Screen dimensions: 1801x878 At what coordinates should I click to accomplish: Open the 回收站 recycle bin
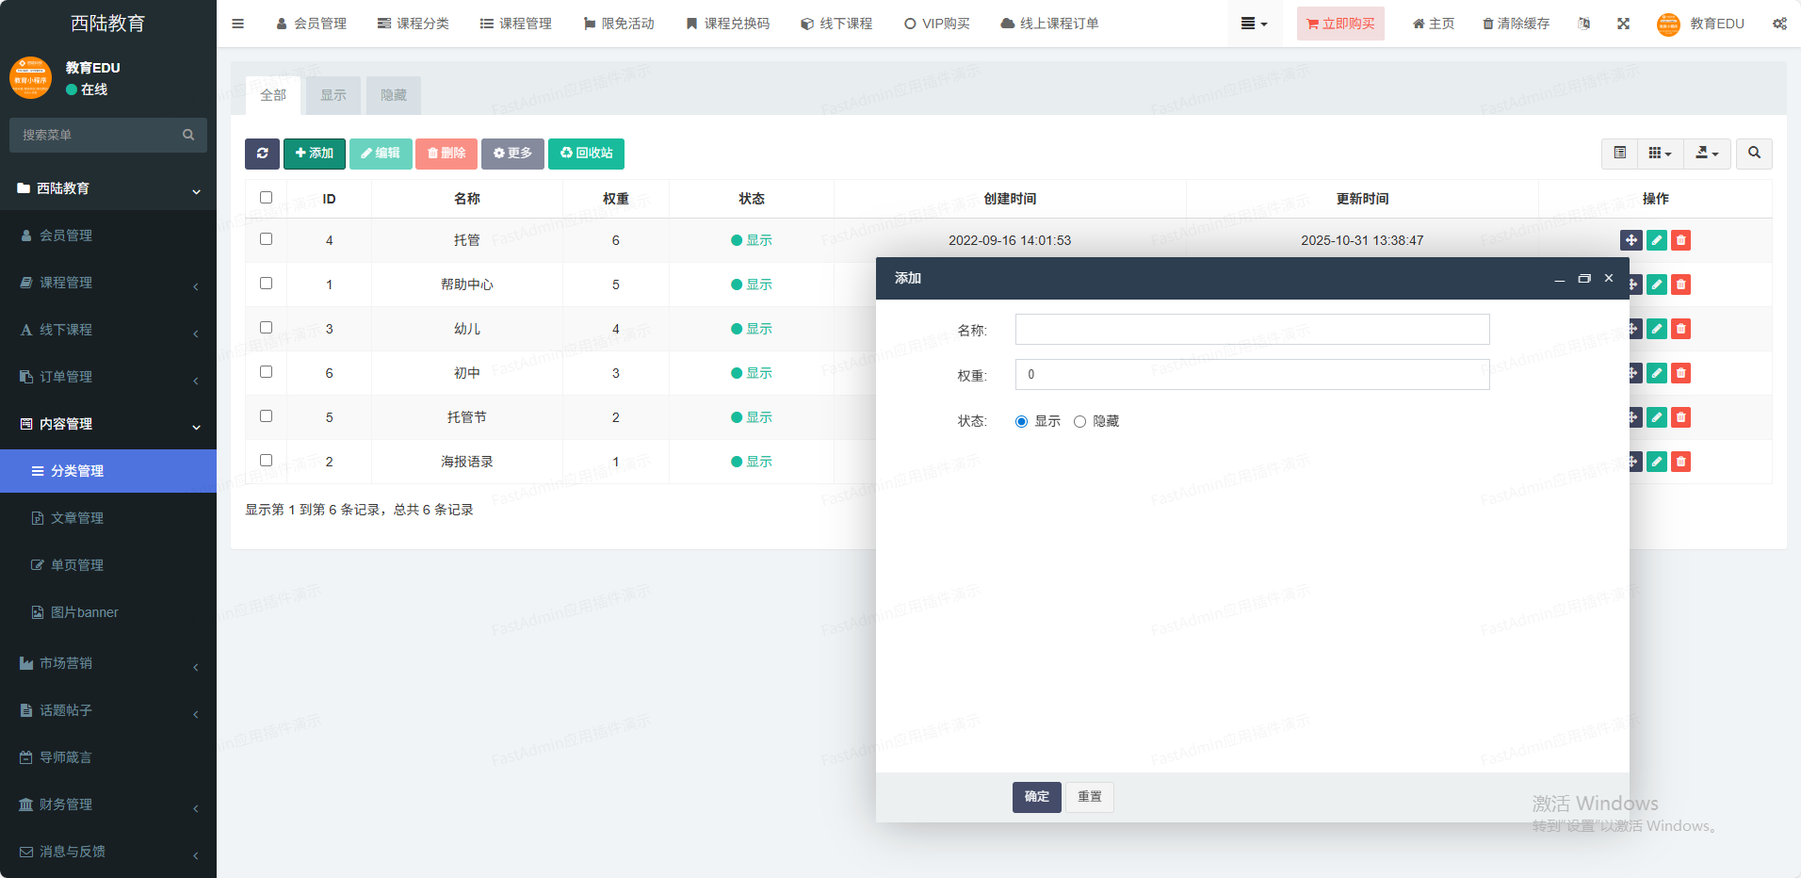pyautogui.click(x=586, y=154)
